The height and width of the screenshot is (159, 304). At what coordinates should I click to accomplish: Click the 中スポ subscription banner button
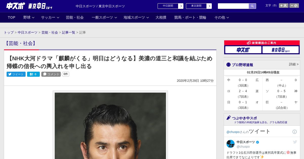click(x=243, y=50)
